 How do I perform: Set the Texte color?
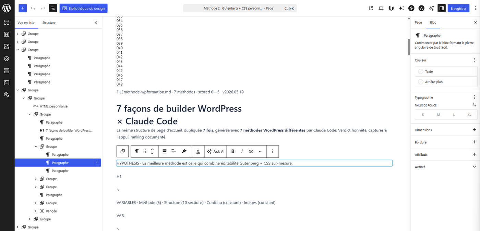pyautogui.click(x=446, y=72)
